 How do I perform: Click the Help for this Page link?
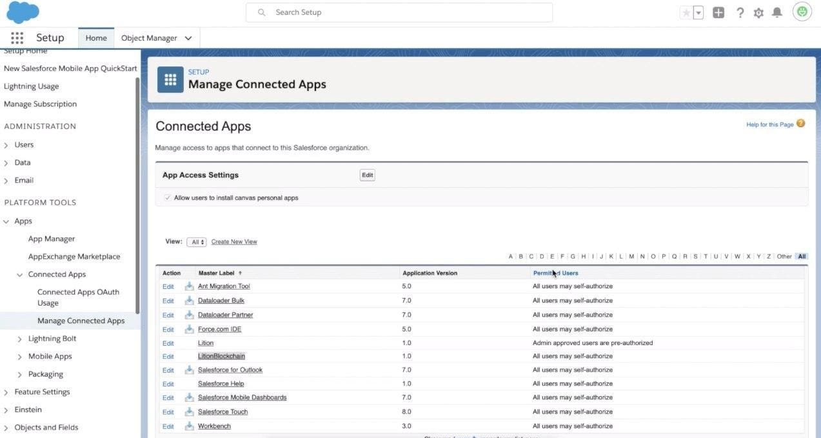click(x=769, y=124)
